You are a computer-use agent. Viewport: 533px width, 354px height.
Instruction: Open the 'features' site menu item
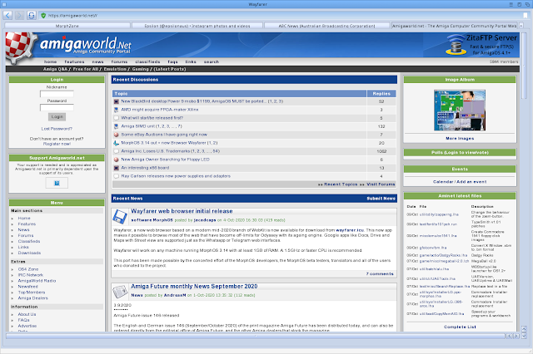point(74,61)
